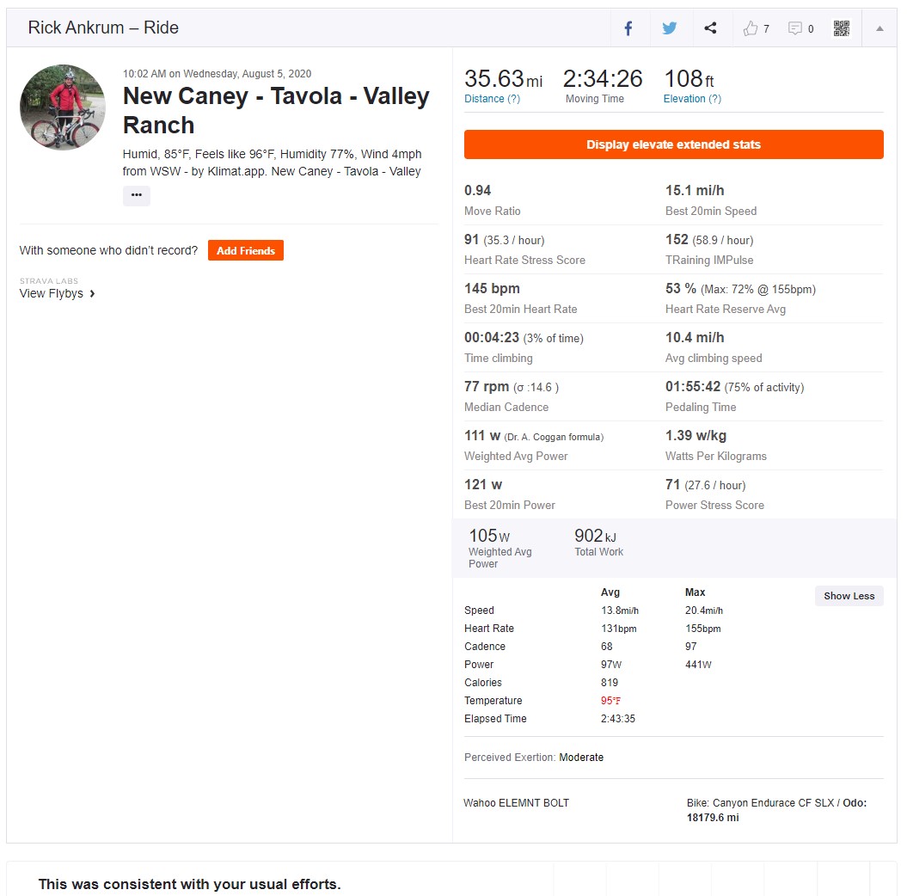The width and height of the screenshot is (907, 896).
Task: Click the Rick Ankrum – Ride header text
Action: coord(103,28)
